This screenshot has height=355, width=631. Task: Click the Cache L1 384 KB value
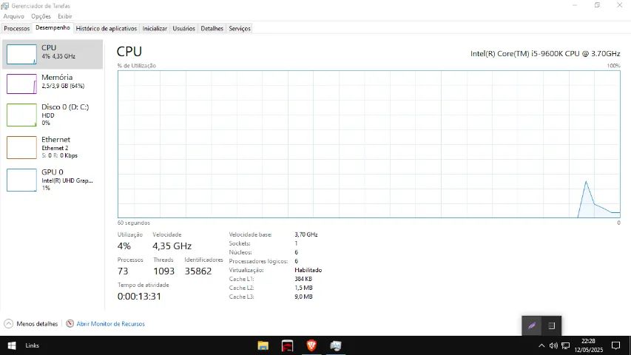[x=303, y=279]
